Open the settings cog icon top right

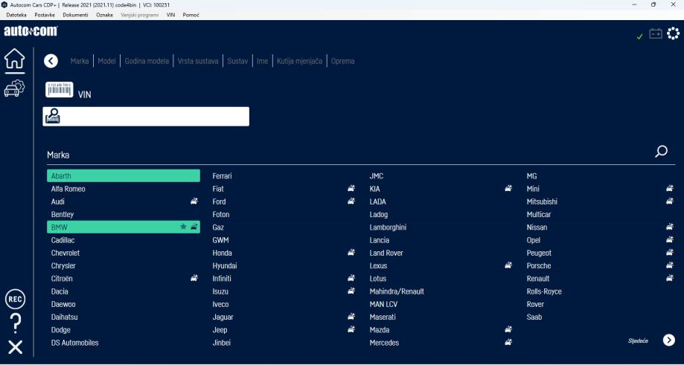coord(673,33)
